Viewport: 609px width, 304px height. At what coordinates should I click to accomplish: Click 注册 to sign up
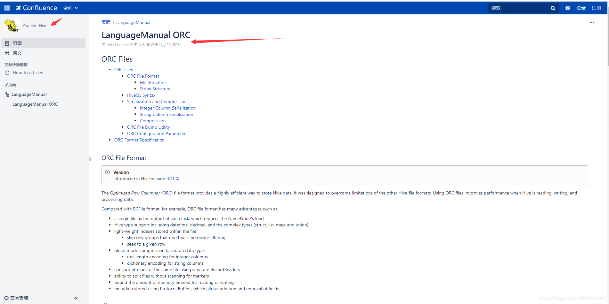pyautogui.click(x=597, y=8)
